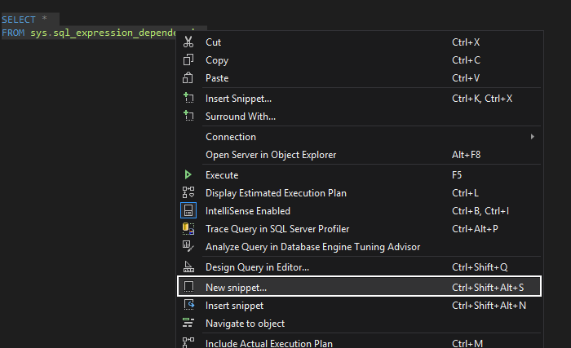Choose Insert Snippet... with Ctrl+K shortcut
This screenshot has width=571, height=348.
[x=238, y=99]
